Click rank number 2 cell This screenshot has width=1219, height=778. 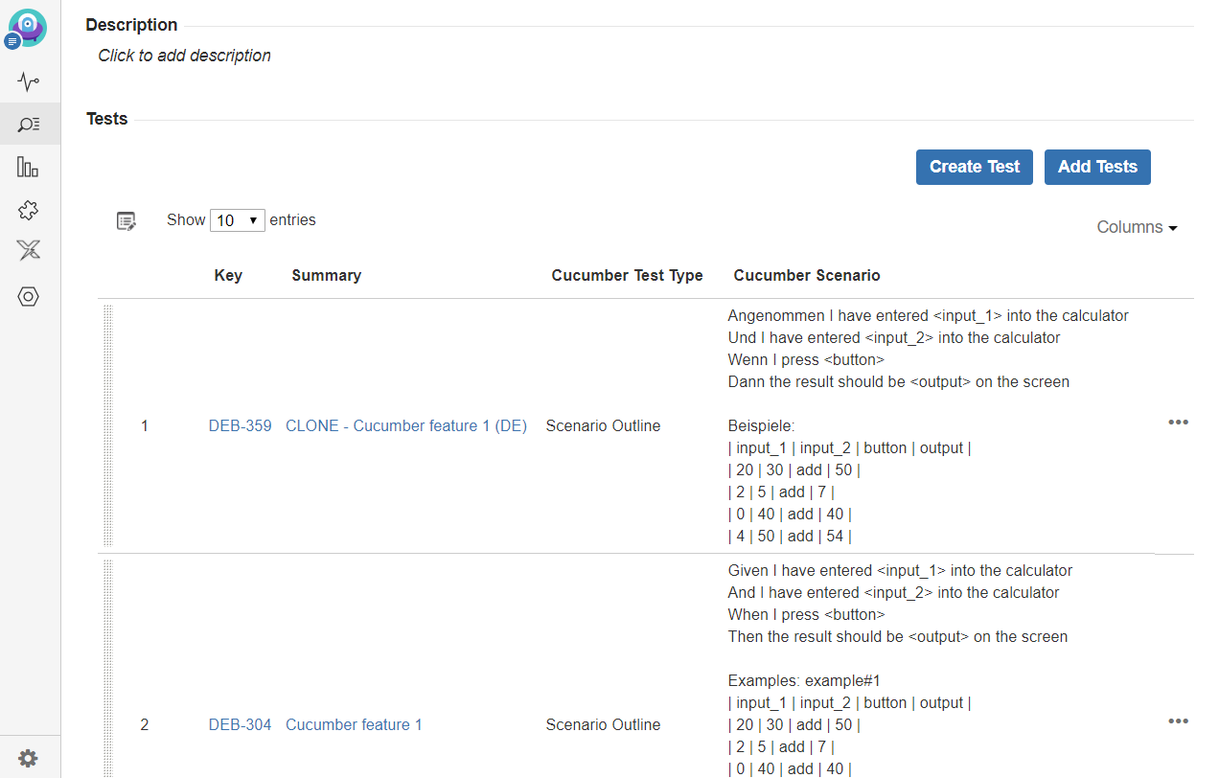coord(145,724)
